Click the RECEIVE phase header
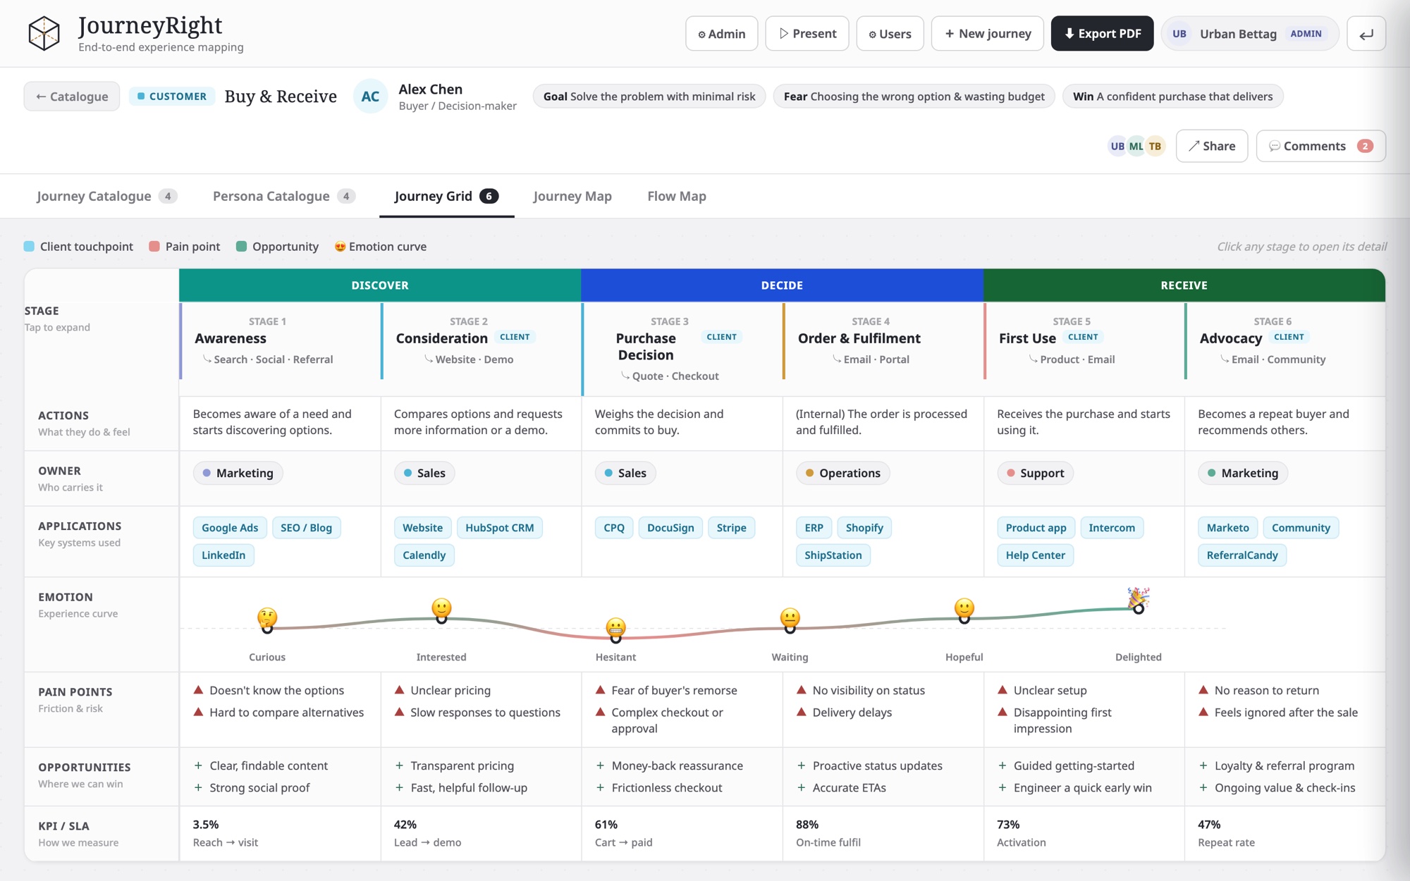Viewport: 1410px width, 881px height. click(x=1184, y=285)
